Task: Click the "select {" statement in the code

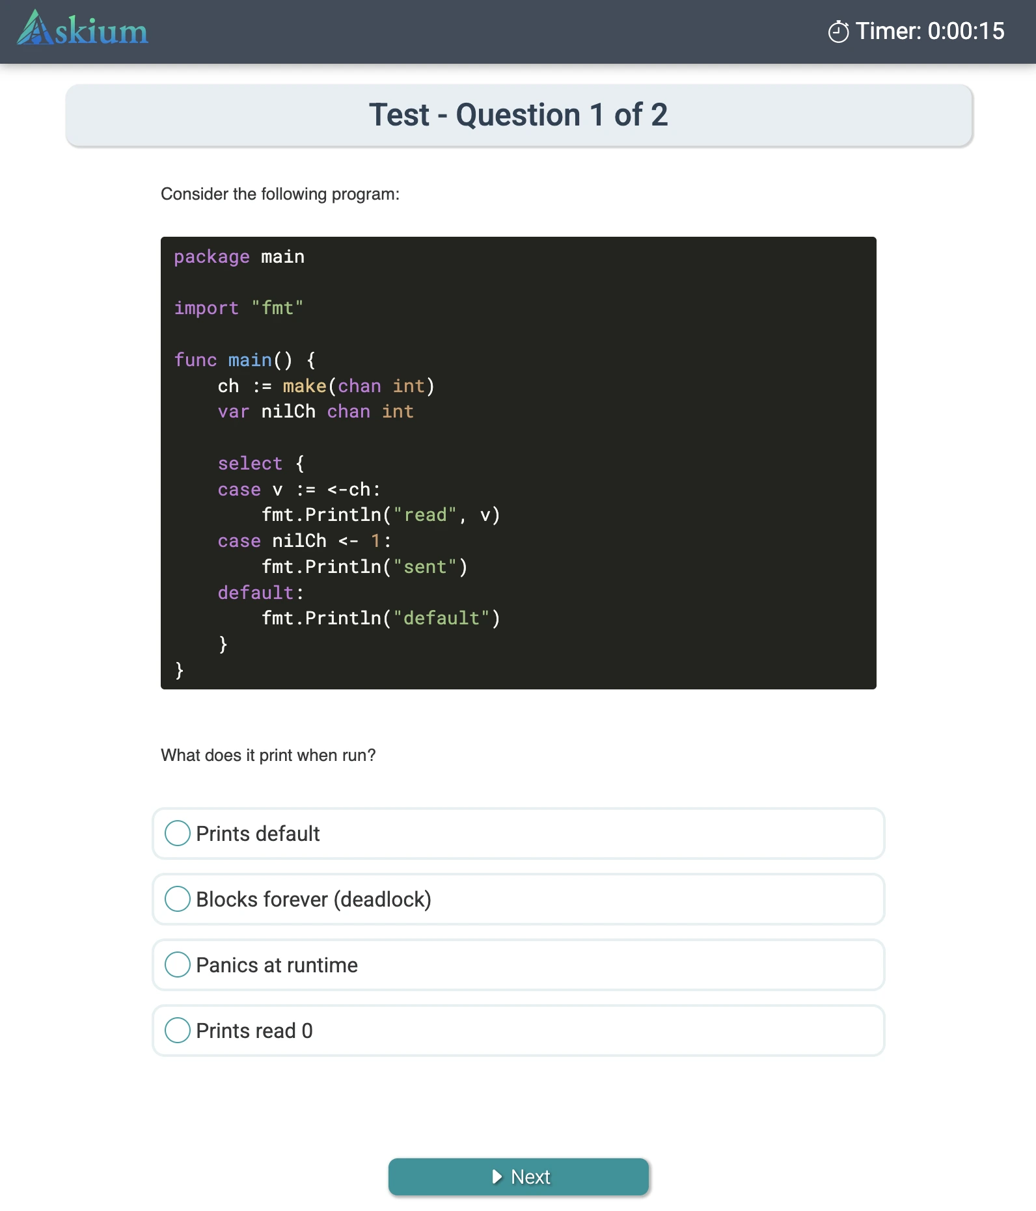Action: 260,464
